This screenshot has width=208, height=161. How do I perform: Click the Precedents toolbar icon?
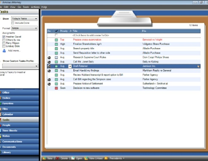[106, 159]
